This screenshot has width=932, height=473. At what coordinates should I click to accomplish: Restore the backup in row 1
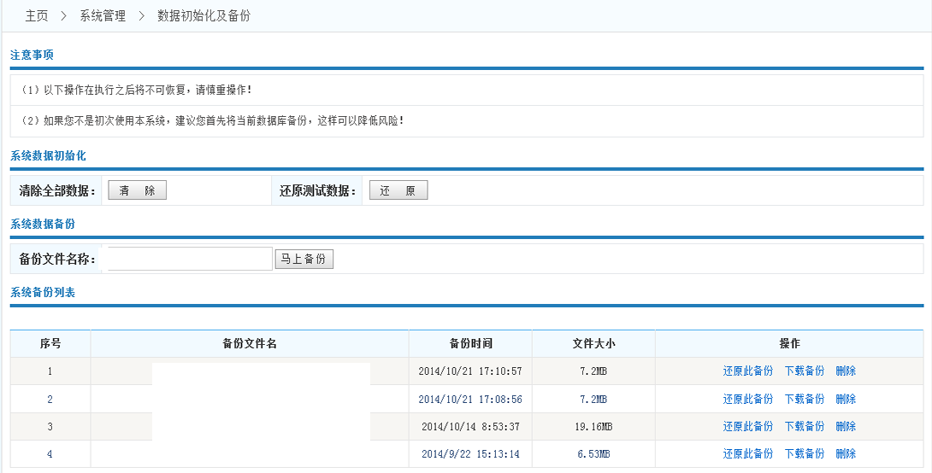747,371
